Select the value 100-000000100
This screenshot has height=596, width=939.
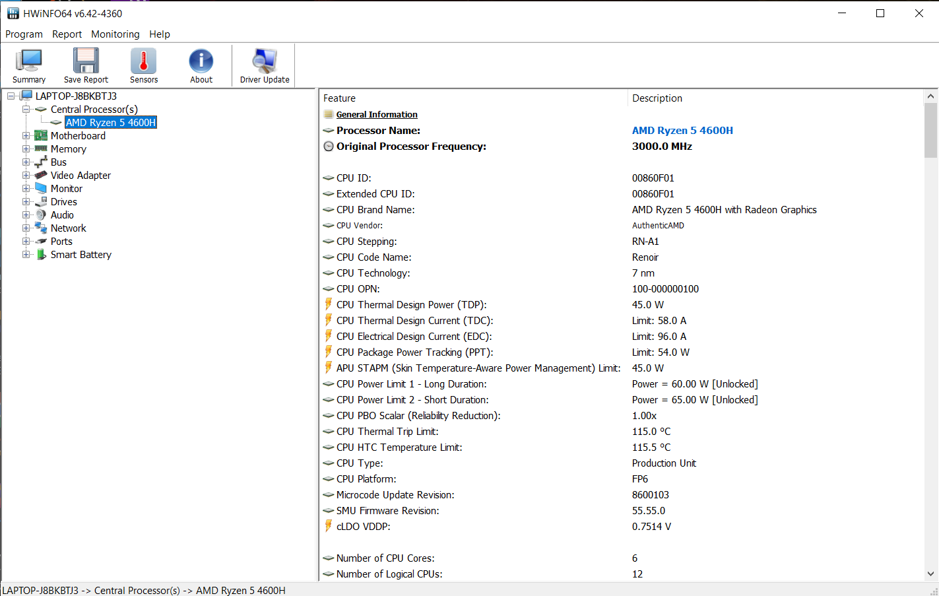[x=665, y=288]
